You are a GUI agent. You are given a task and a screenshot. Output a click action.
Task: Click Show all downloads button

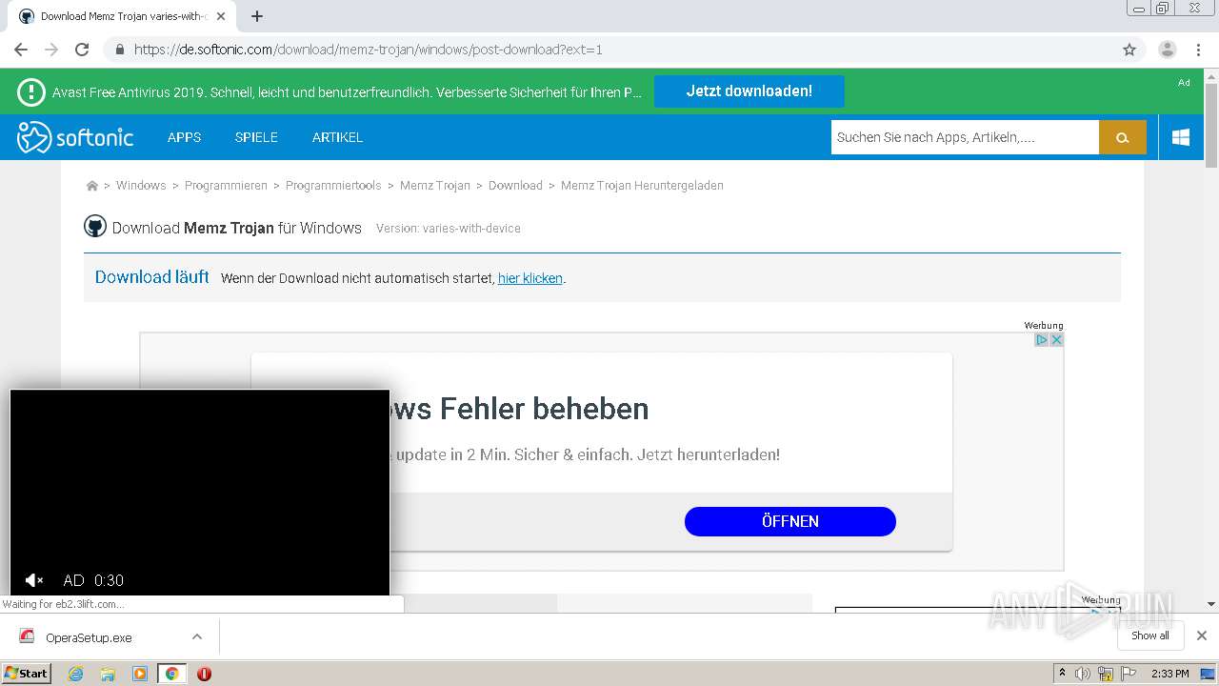pyautogui.click(x=1150, y=636)
